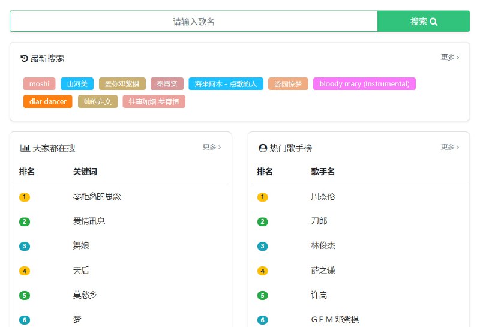Click the bar chart icon beside 大家都在搜
This screenshot has width=480, height=327.
25,148
